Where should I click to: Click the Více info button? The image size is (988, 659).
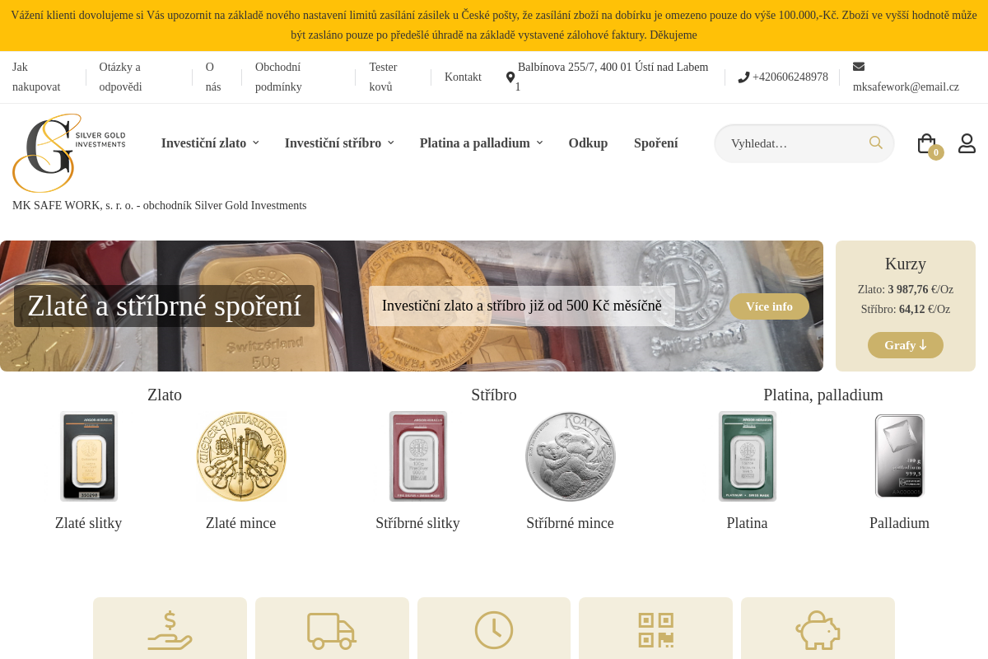click(769, 306)
